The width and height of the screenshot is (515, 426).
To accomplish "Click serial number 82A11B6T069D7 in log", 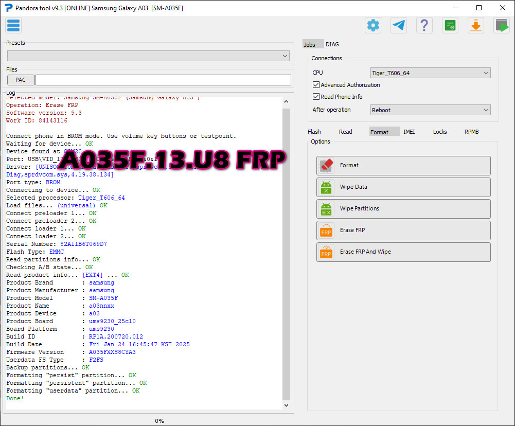I will pos(83,244).
